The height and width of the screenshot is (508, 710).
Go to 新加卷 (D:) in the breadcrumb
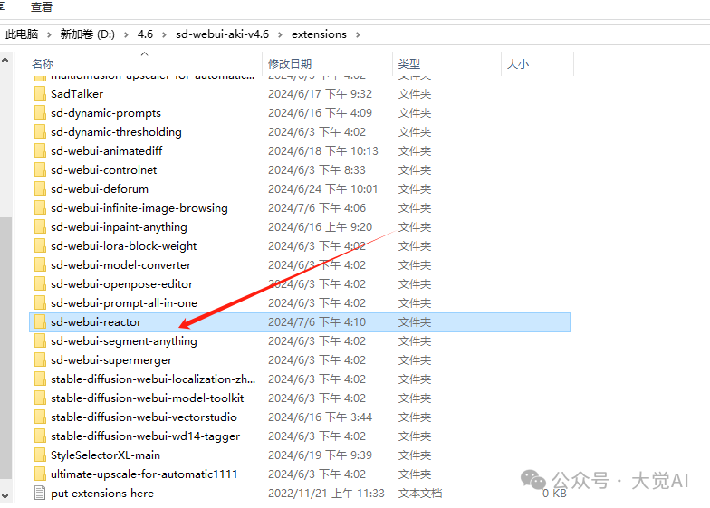[x=87, y=34]
